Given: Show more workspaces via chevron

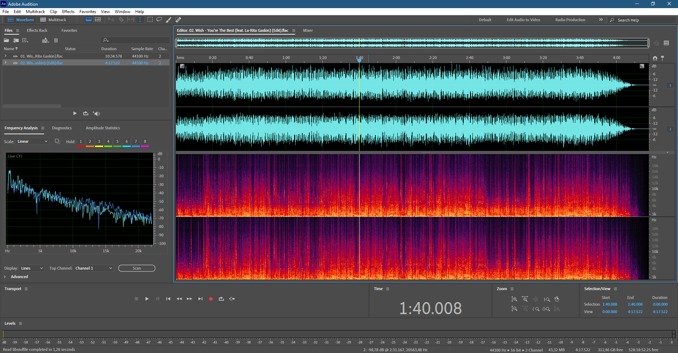Looking at the screenshot, I should 601,20.
